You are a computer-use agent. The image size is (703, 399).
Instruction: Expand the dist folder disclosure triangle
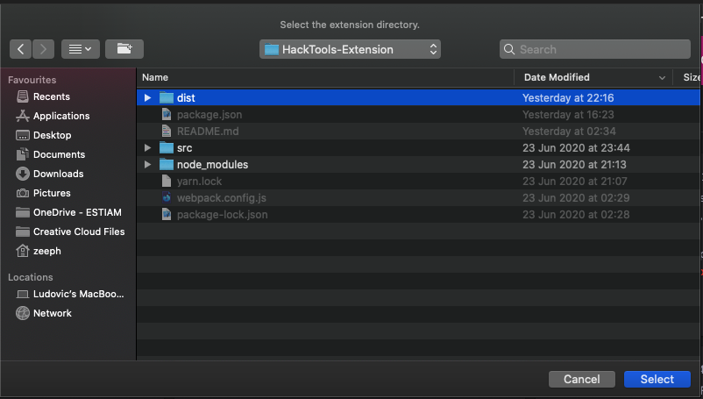pyautogui.click(x=148, y=98)
